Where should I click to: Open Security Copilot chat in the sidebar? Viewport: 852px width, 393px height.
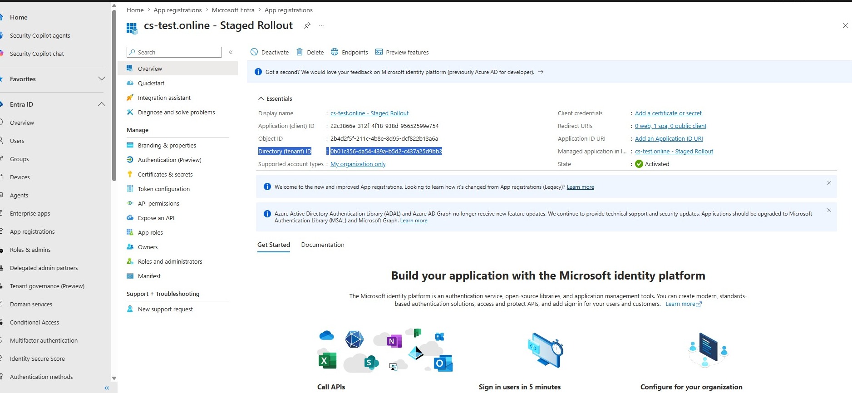pyautogui.click(x=37, y=54)
